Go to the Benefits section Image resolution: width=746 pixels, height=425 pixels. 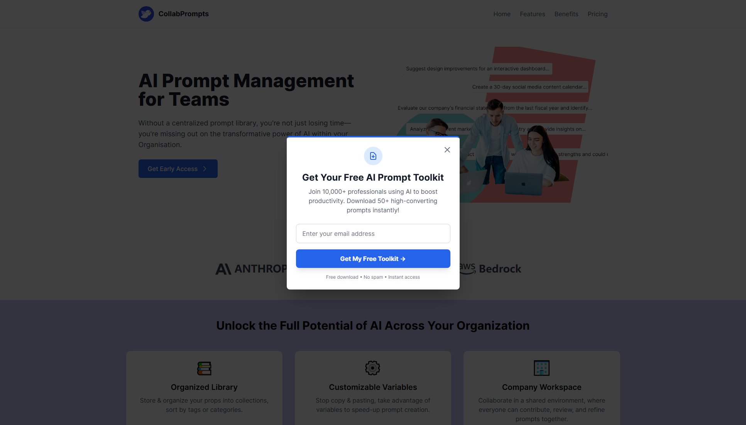click(566, 14)
